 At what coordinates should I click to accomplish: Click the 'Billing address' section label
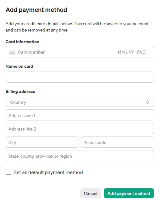pyautogui.click(x=20, y=91)
